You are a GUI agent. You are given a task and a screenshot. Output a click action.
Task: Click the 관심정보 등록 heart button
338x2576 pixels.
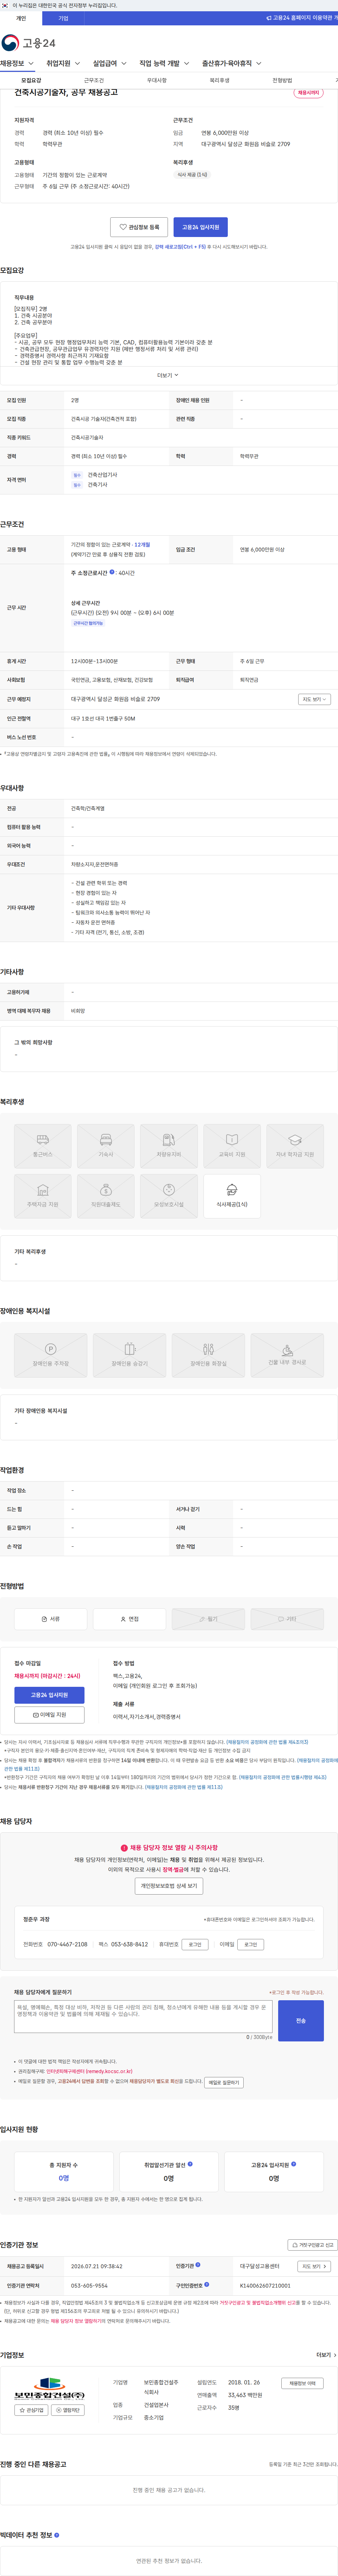tap(139, 227)
